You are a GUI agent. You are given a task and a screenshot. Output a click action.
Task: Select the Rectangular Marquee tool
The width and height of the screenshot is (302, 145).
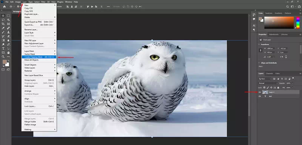(8, 16)
